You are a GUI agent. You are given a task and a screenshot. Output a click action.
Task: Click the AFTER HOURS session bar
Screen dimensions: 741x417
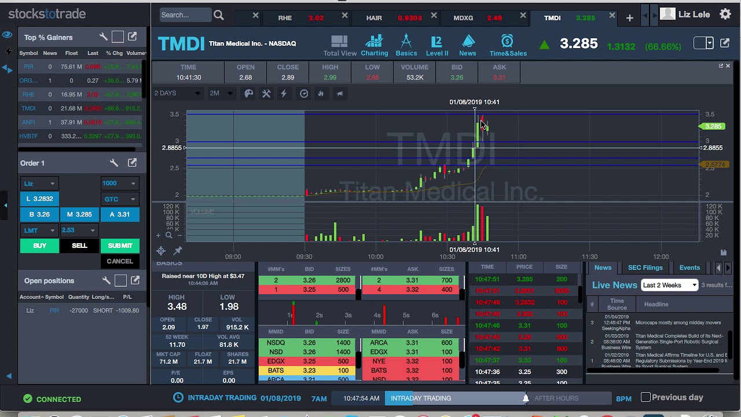(568, 398)
